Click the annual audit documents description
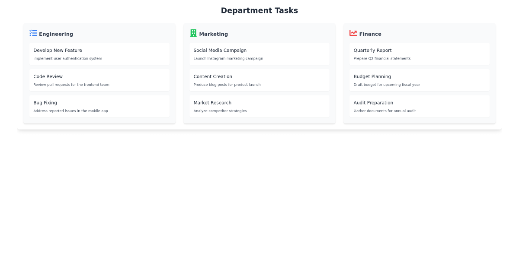 [384, 111]
